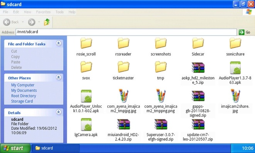Screen dimensions: 255x153
Task: Open the rosie_scroll folder icon
Action: (86, 43)
